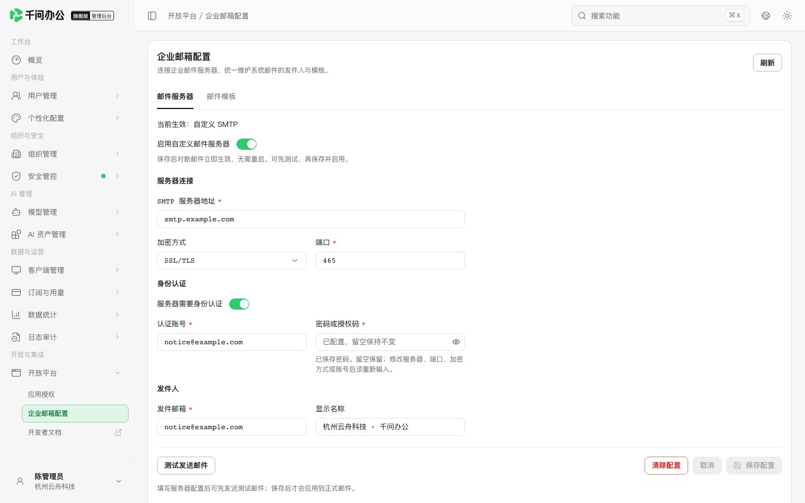Select 企业邮箱配置 in the sidebar

(75, 414)
